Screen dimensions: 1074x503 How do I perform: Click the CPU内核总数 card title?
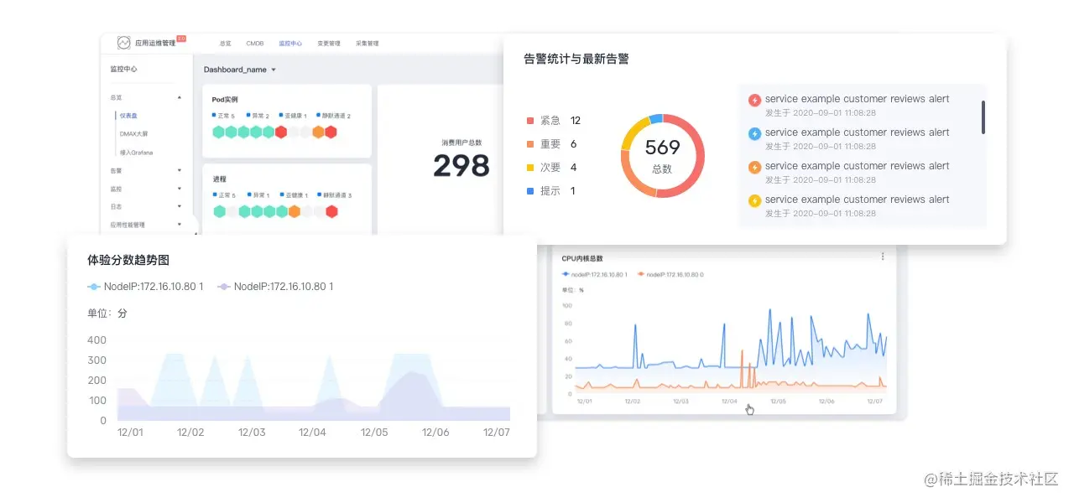click(x=582, y=258)
